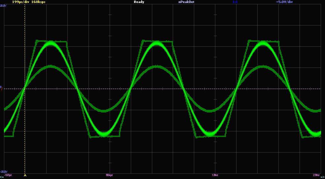325x179 pixels.
Task: Toggle the nPeakDet acquisition mode
Action: tap(186, 2)
